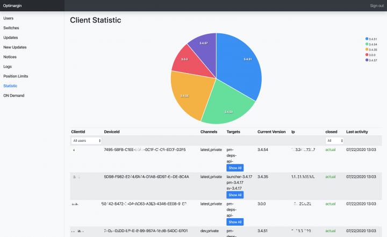Toggle the 3.0.0 red legend entry

370,55
